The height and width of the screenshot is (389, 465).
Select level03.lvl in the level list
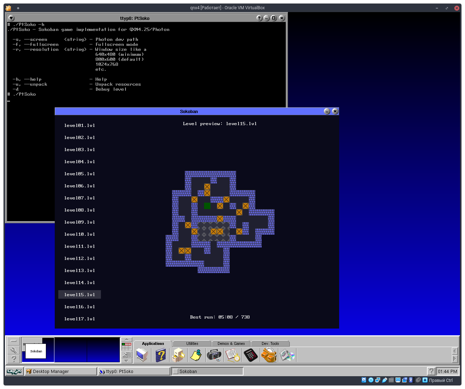pyautogui.click(x=80, y=150)
